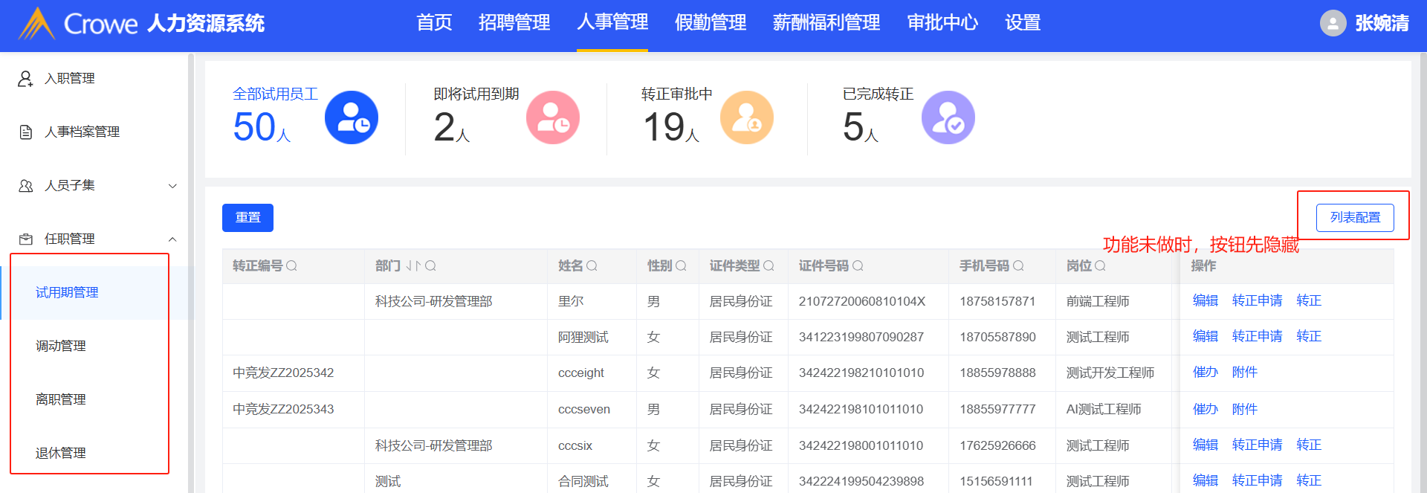Click search icon in 手机号码 column header

(x=1018, y=265)
